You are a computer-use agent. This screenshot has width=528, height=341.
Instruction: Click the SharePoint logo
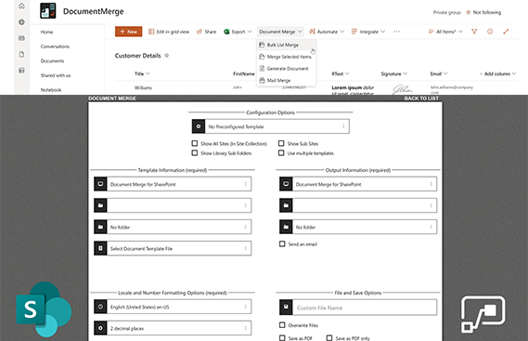[x=44, y=309]
